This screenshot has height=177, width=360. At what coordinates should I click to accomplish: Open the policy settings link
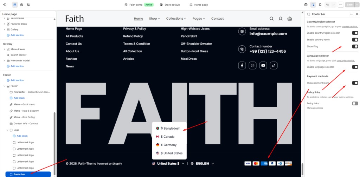(x=346, y=97)
